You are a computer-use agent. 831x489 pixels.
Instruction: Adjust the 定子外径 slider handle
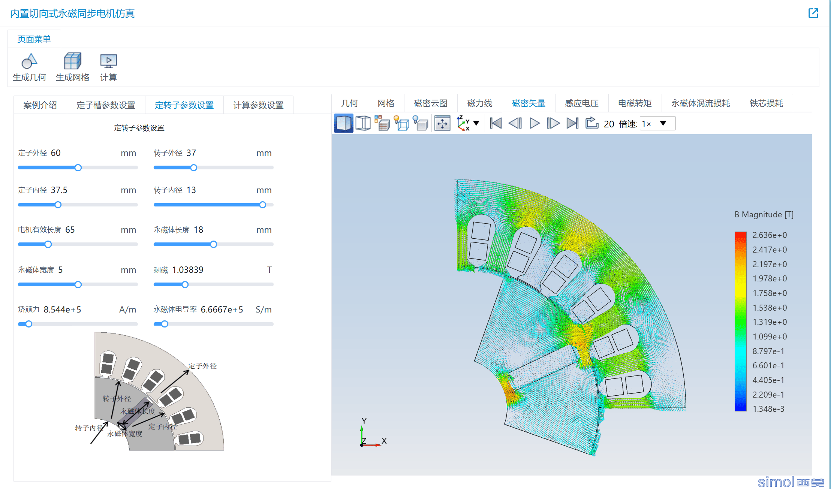click(78, 167)
